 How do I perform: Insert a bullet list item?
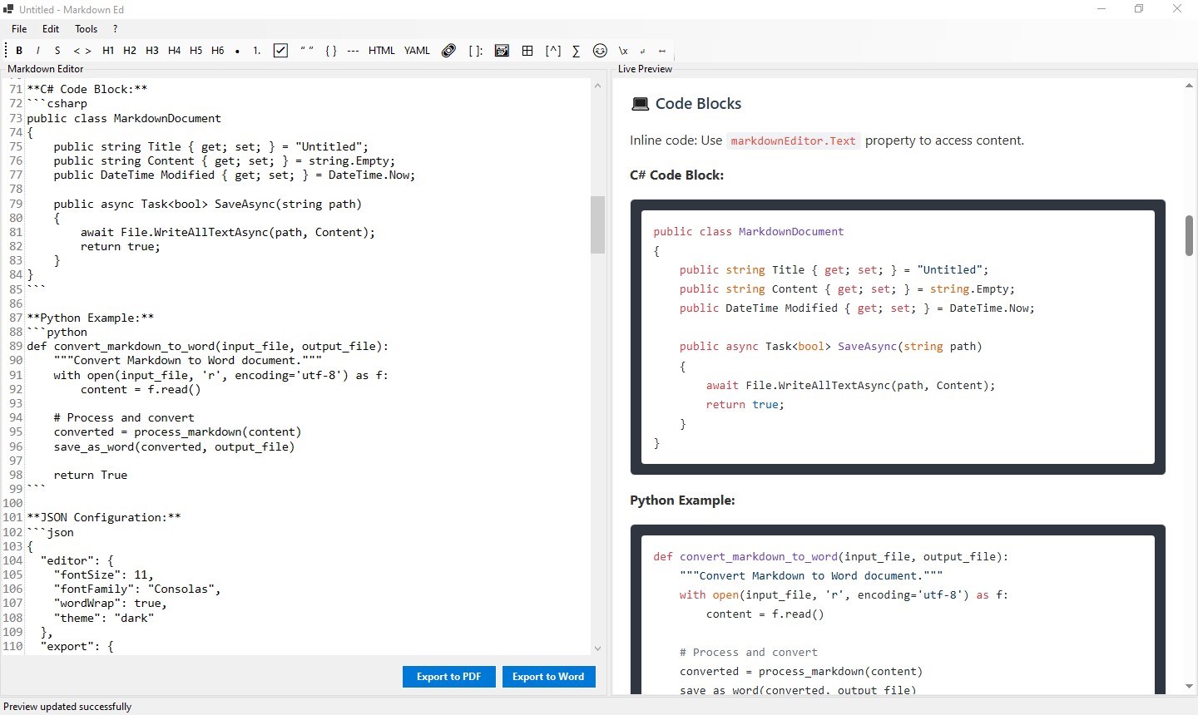[x=237, y=51]
